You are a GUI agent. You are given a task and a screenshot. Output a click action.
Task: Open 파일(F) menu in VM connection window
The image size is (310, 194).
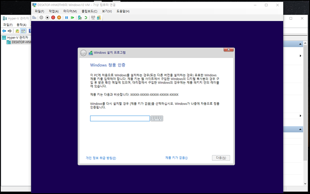click(x=40, y=11)
